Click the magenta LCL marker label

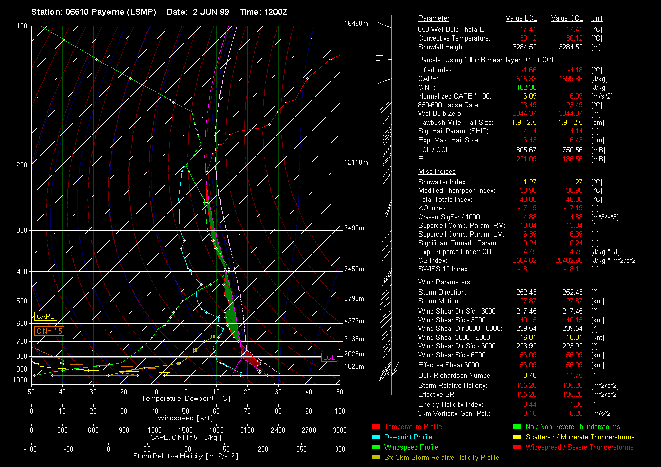[328, 357]
